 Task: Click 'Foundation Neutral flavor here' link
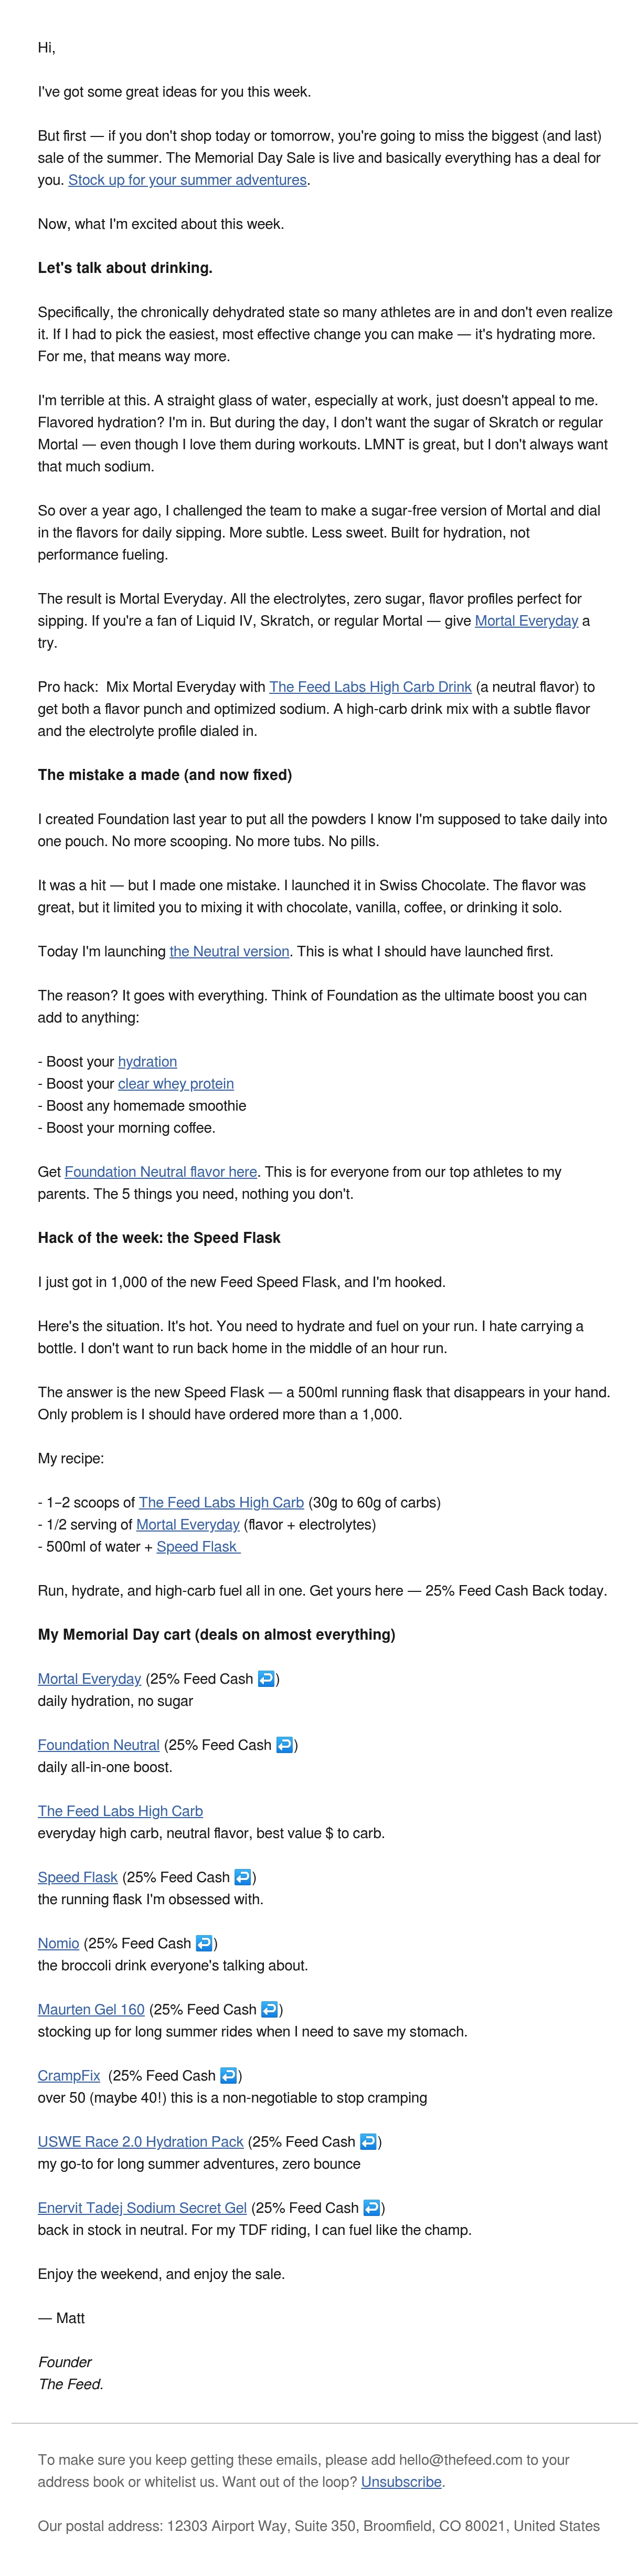pyautogui.click(x=161, y=1171)
